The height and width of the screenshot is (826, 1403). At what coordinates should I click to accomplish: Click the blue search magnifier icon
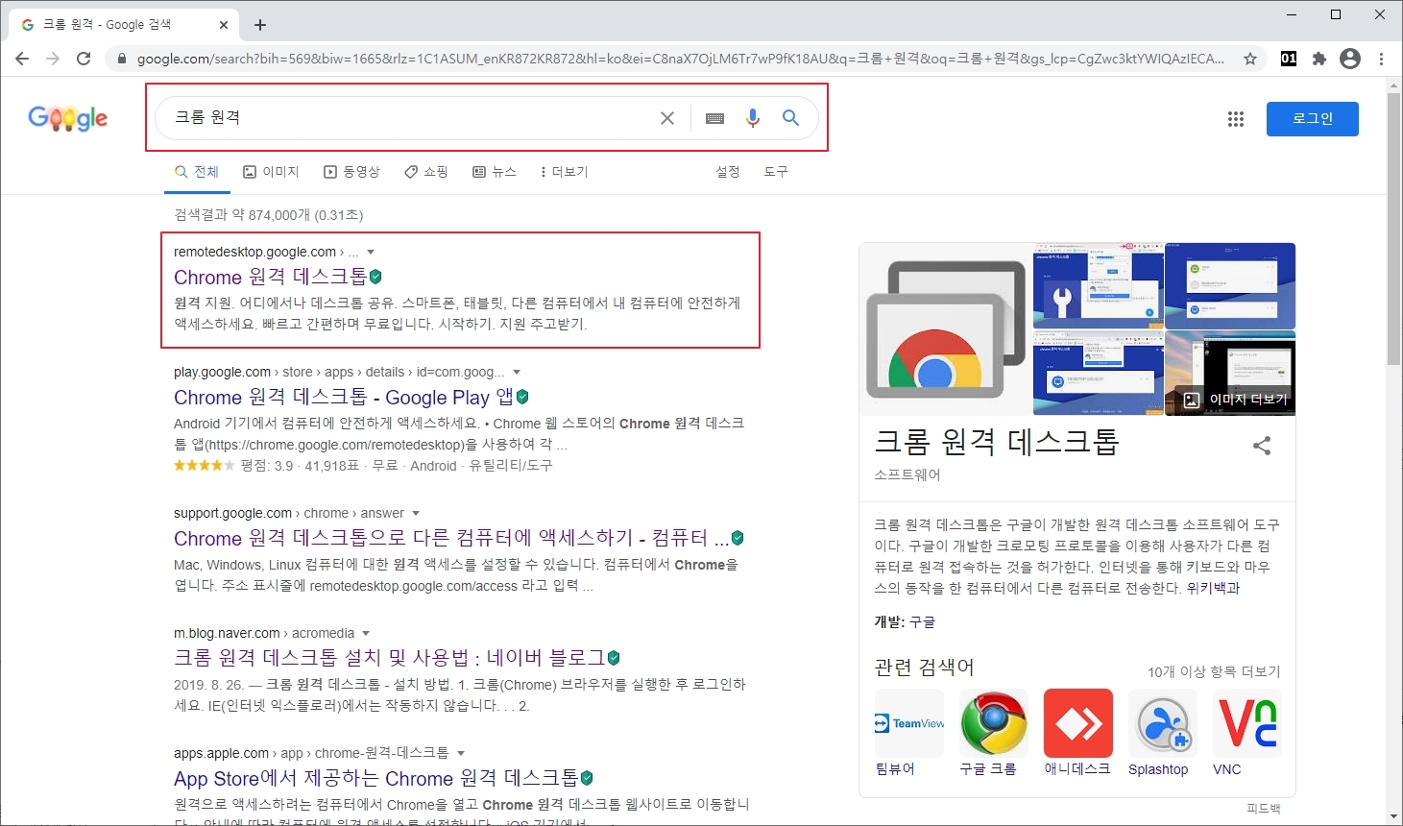tap(790, 117)
